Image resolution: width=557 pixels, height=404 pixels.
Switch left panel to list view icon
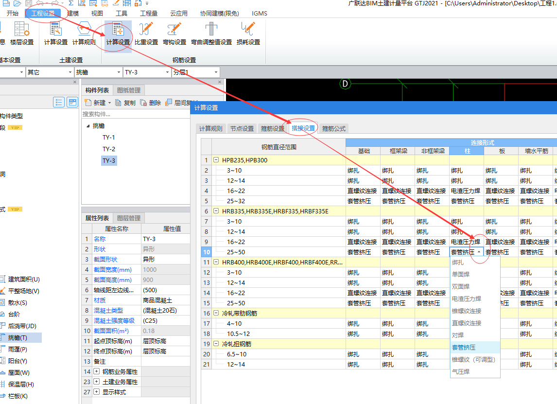[59, 102]
